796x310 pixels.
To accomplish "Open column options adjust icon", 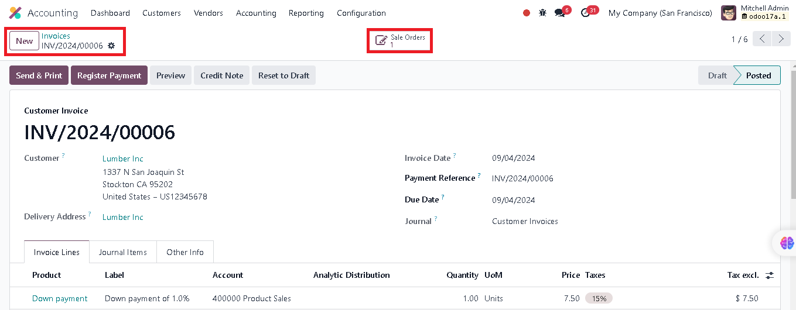I will [x=770, y=275].
